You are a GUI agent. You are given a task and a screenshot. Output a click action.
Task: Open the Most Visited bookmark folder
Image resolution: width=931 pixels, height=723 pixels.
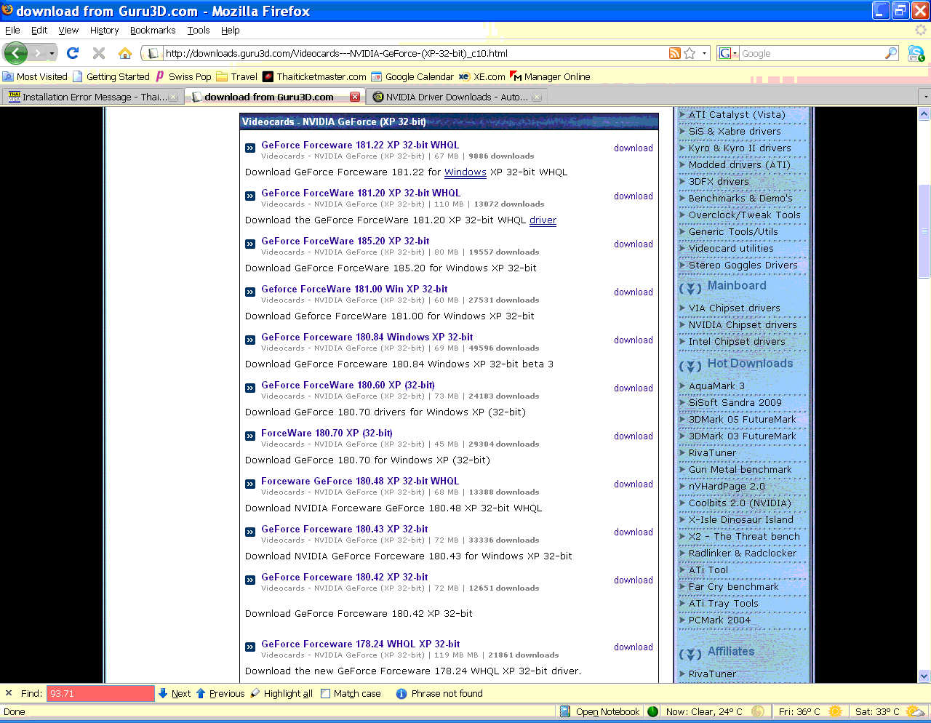[35, 76]
